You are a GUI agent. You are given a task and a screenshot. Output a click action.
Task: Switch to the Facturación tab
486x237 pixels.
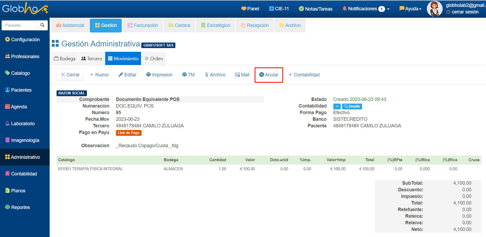click(x=143, y=25)
